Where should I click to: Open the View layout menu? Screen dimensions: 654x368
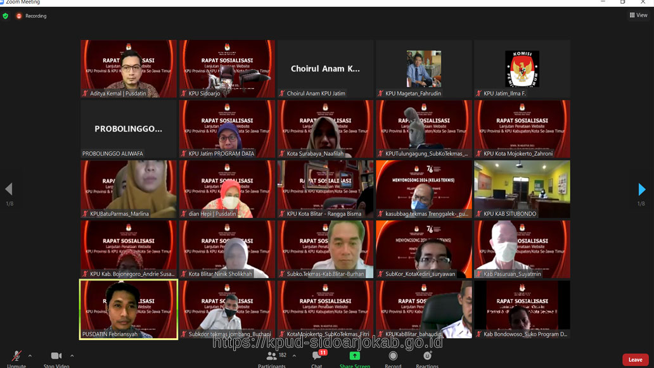coord(638,15)
